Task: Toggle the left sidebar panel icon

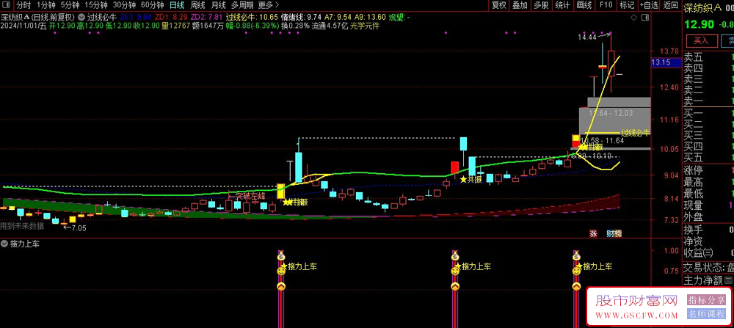Action: click(x=6, y=5)
